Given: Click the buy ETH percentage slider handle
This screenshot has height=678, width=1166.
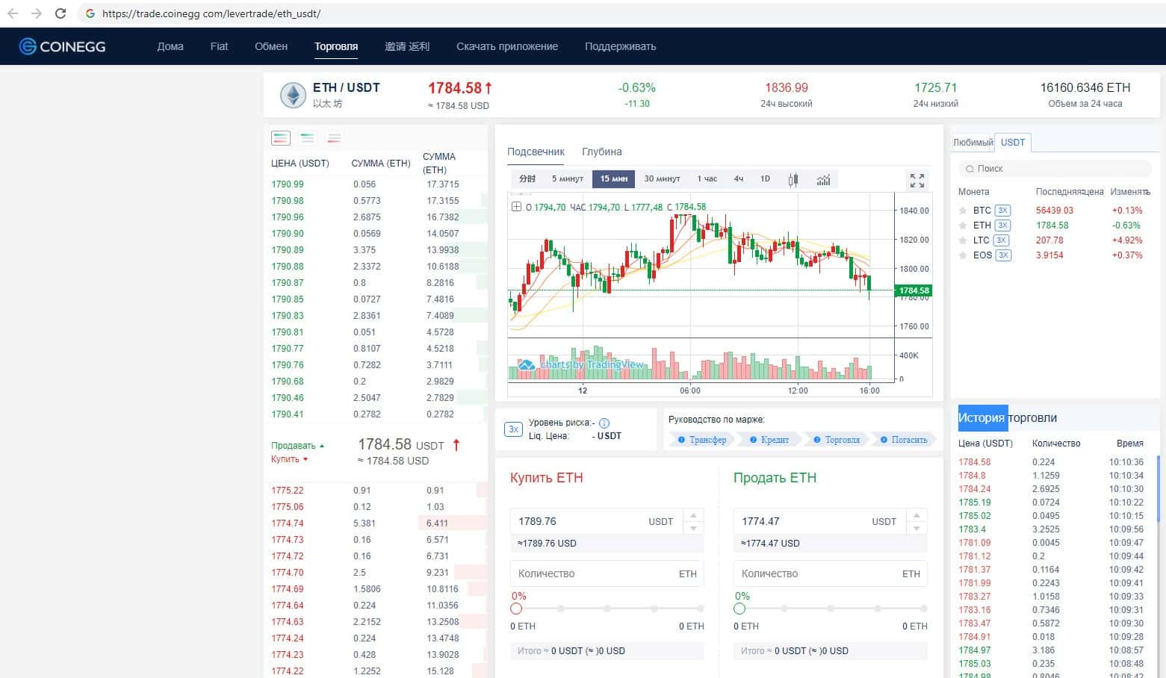Looking at the screenshot, I should pos(516,609).
